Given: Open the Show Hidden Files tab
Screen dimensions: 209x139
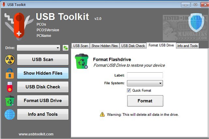Looking at the screenshot, I should 104,46.
